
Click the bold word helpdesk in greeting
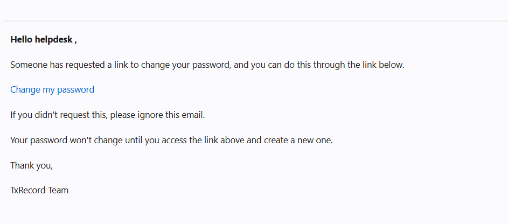click(53, 40)
